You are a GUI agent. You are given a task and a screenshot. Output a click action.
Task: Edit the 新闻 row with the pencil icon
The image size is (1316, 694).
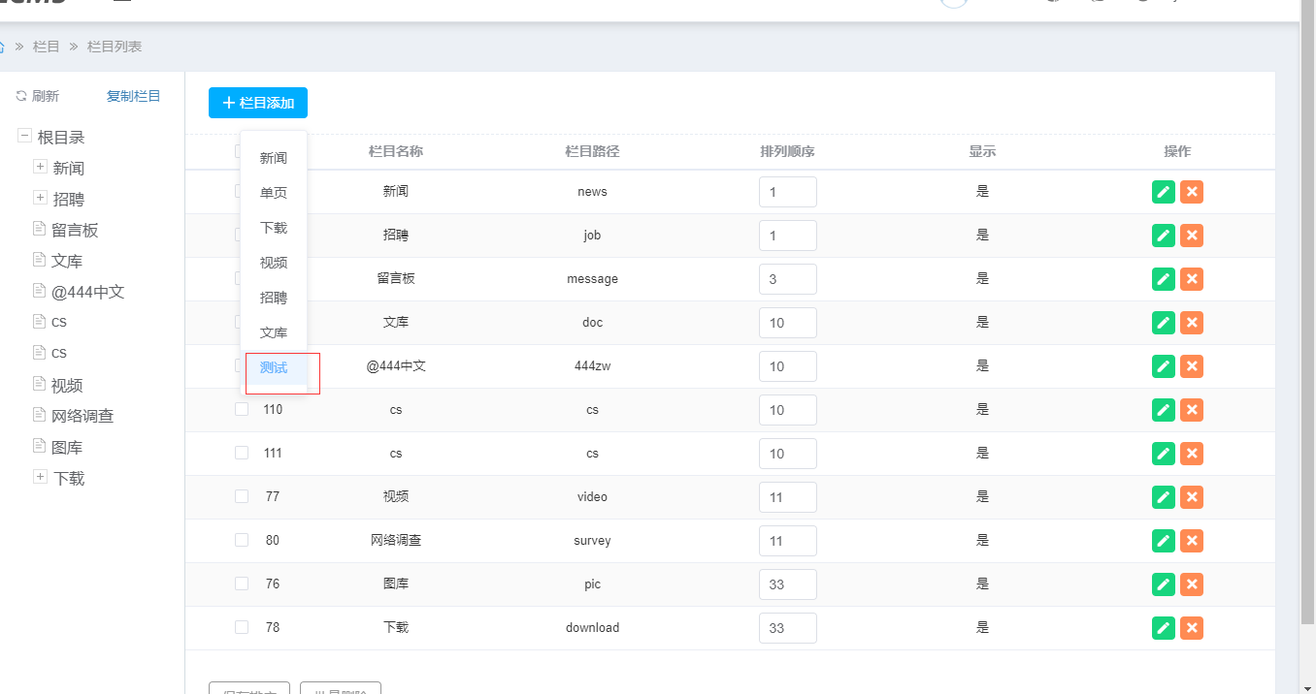pos(1164,192)
